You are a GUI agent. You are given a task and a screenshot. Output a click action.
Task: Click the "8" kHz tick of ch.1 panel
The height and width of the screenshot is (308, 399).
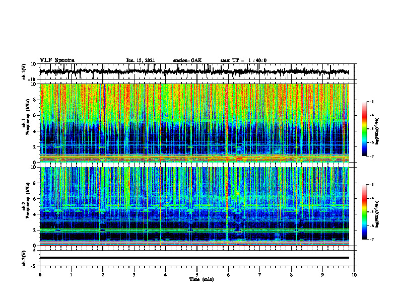[x=35, y=100]
